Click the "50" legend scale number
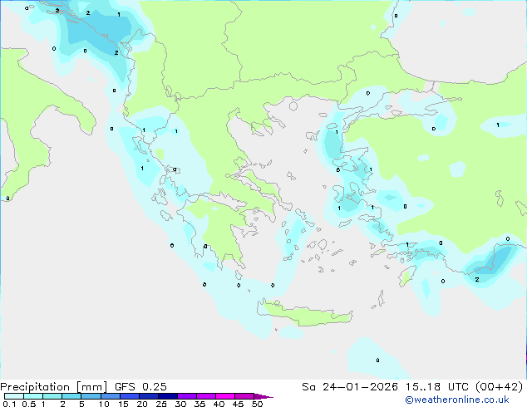527x407 pixels. coord(258,404)
